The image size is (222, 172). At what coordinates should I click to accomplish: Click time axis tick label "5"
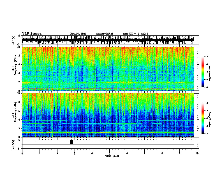[x=110, y=153]
